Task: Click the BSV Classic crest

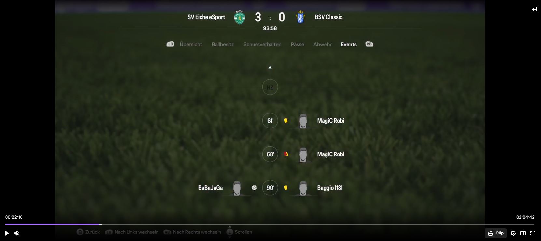Action: [300, 17]
